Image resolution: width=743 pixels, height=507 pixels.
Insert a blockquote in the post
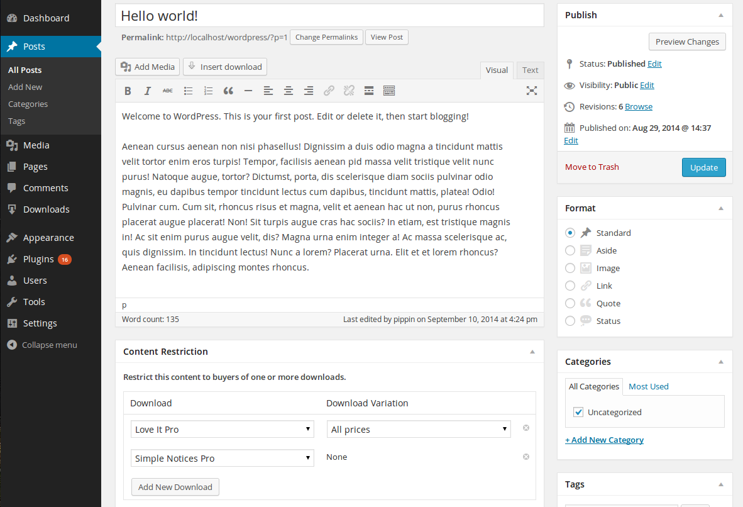228,91
